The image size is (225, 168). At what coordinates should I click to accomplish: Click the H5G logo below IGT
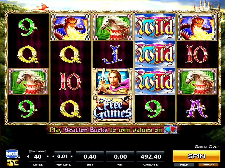(x=13, y=163)
